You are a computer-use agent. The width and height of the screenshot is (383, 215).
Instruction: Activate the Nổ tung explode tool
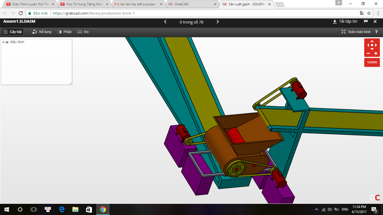coord(42,32)
